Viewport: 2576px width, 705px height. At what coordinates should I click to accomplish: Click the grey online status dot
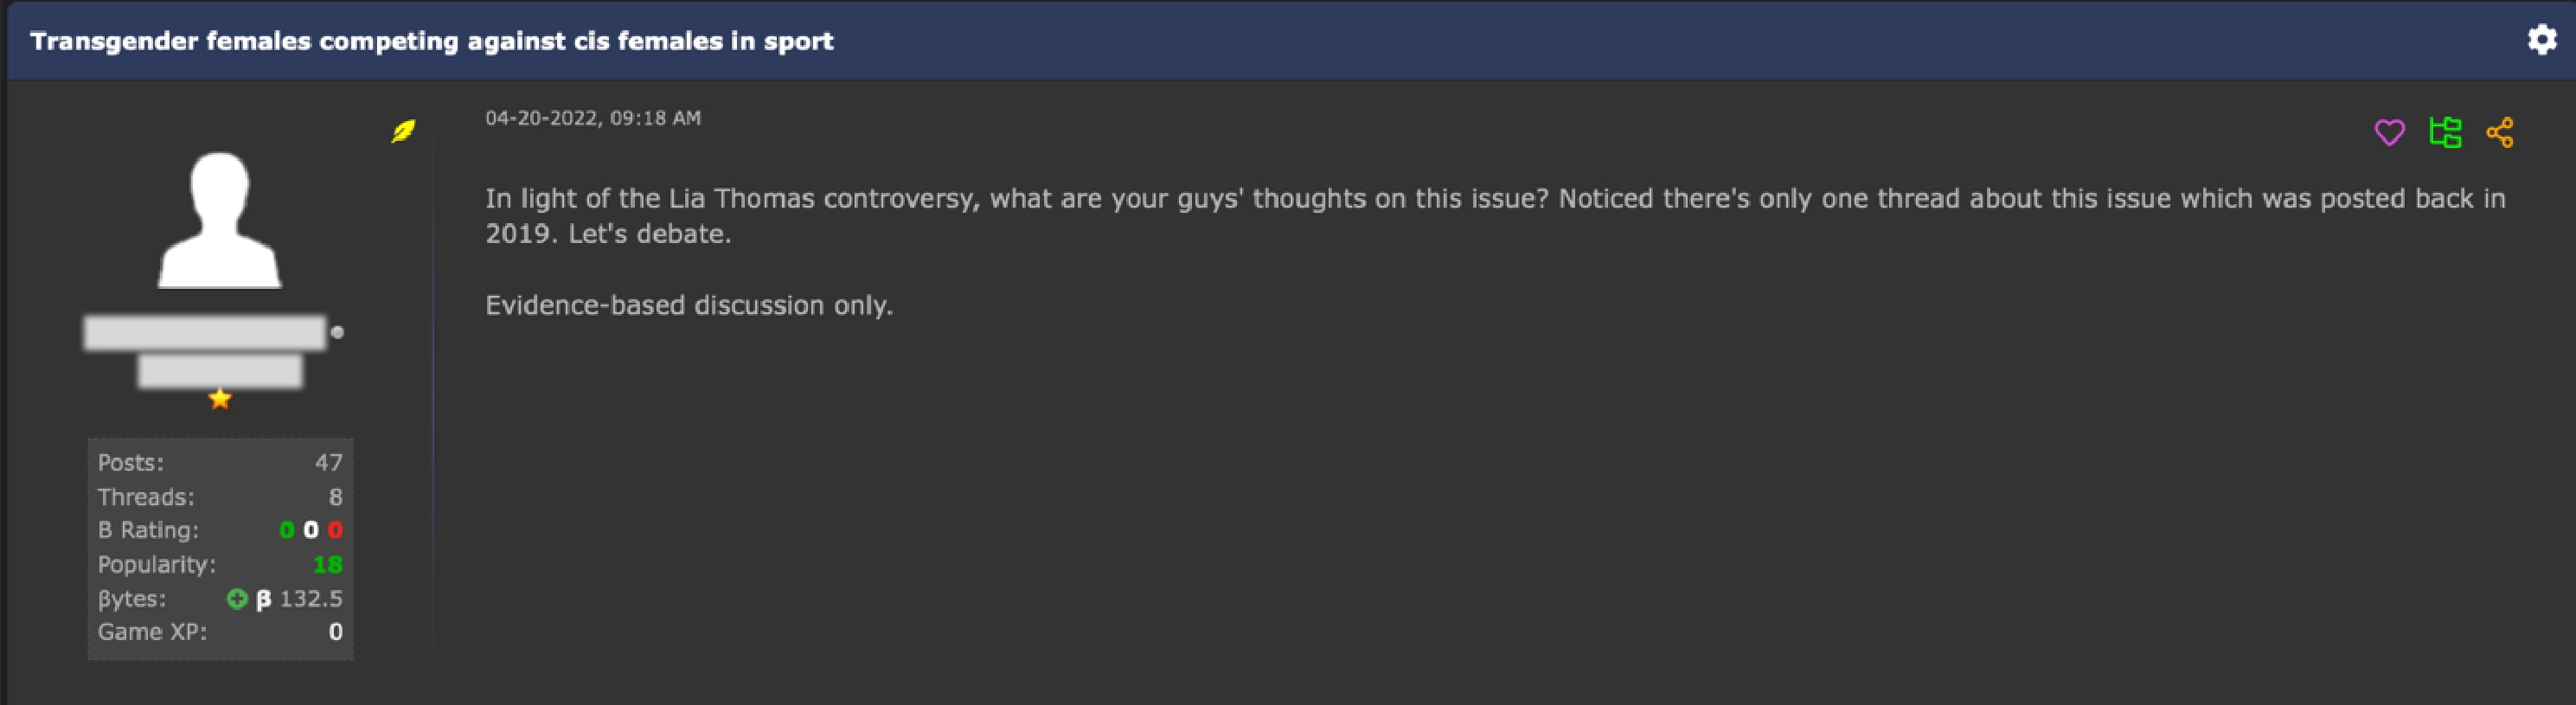pos(338,333)
